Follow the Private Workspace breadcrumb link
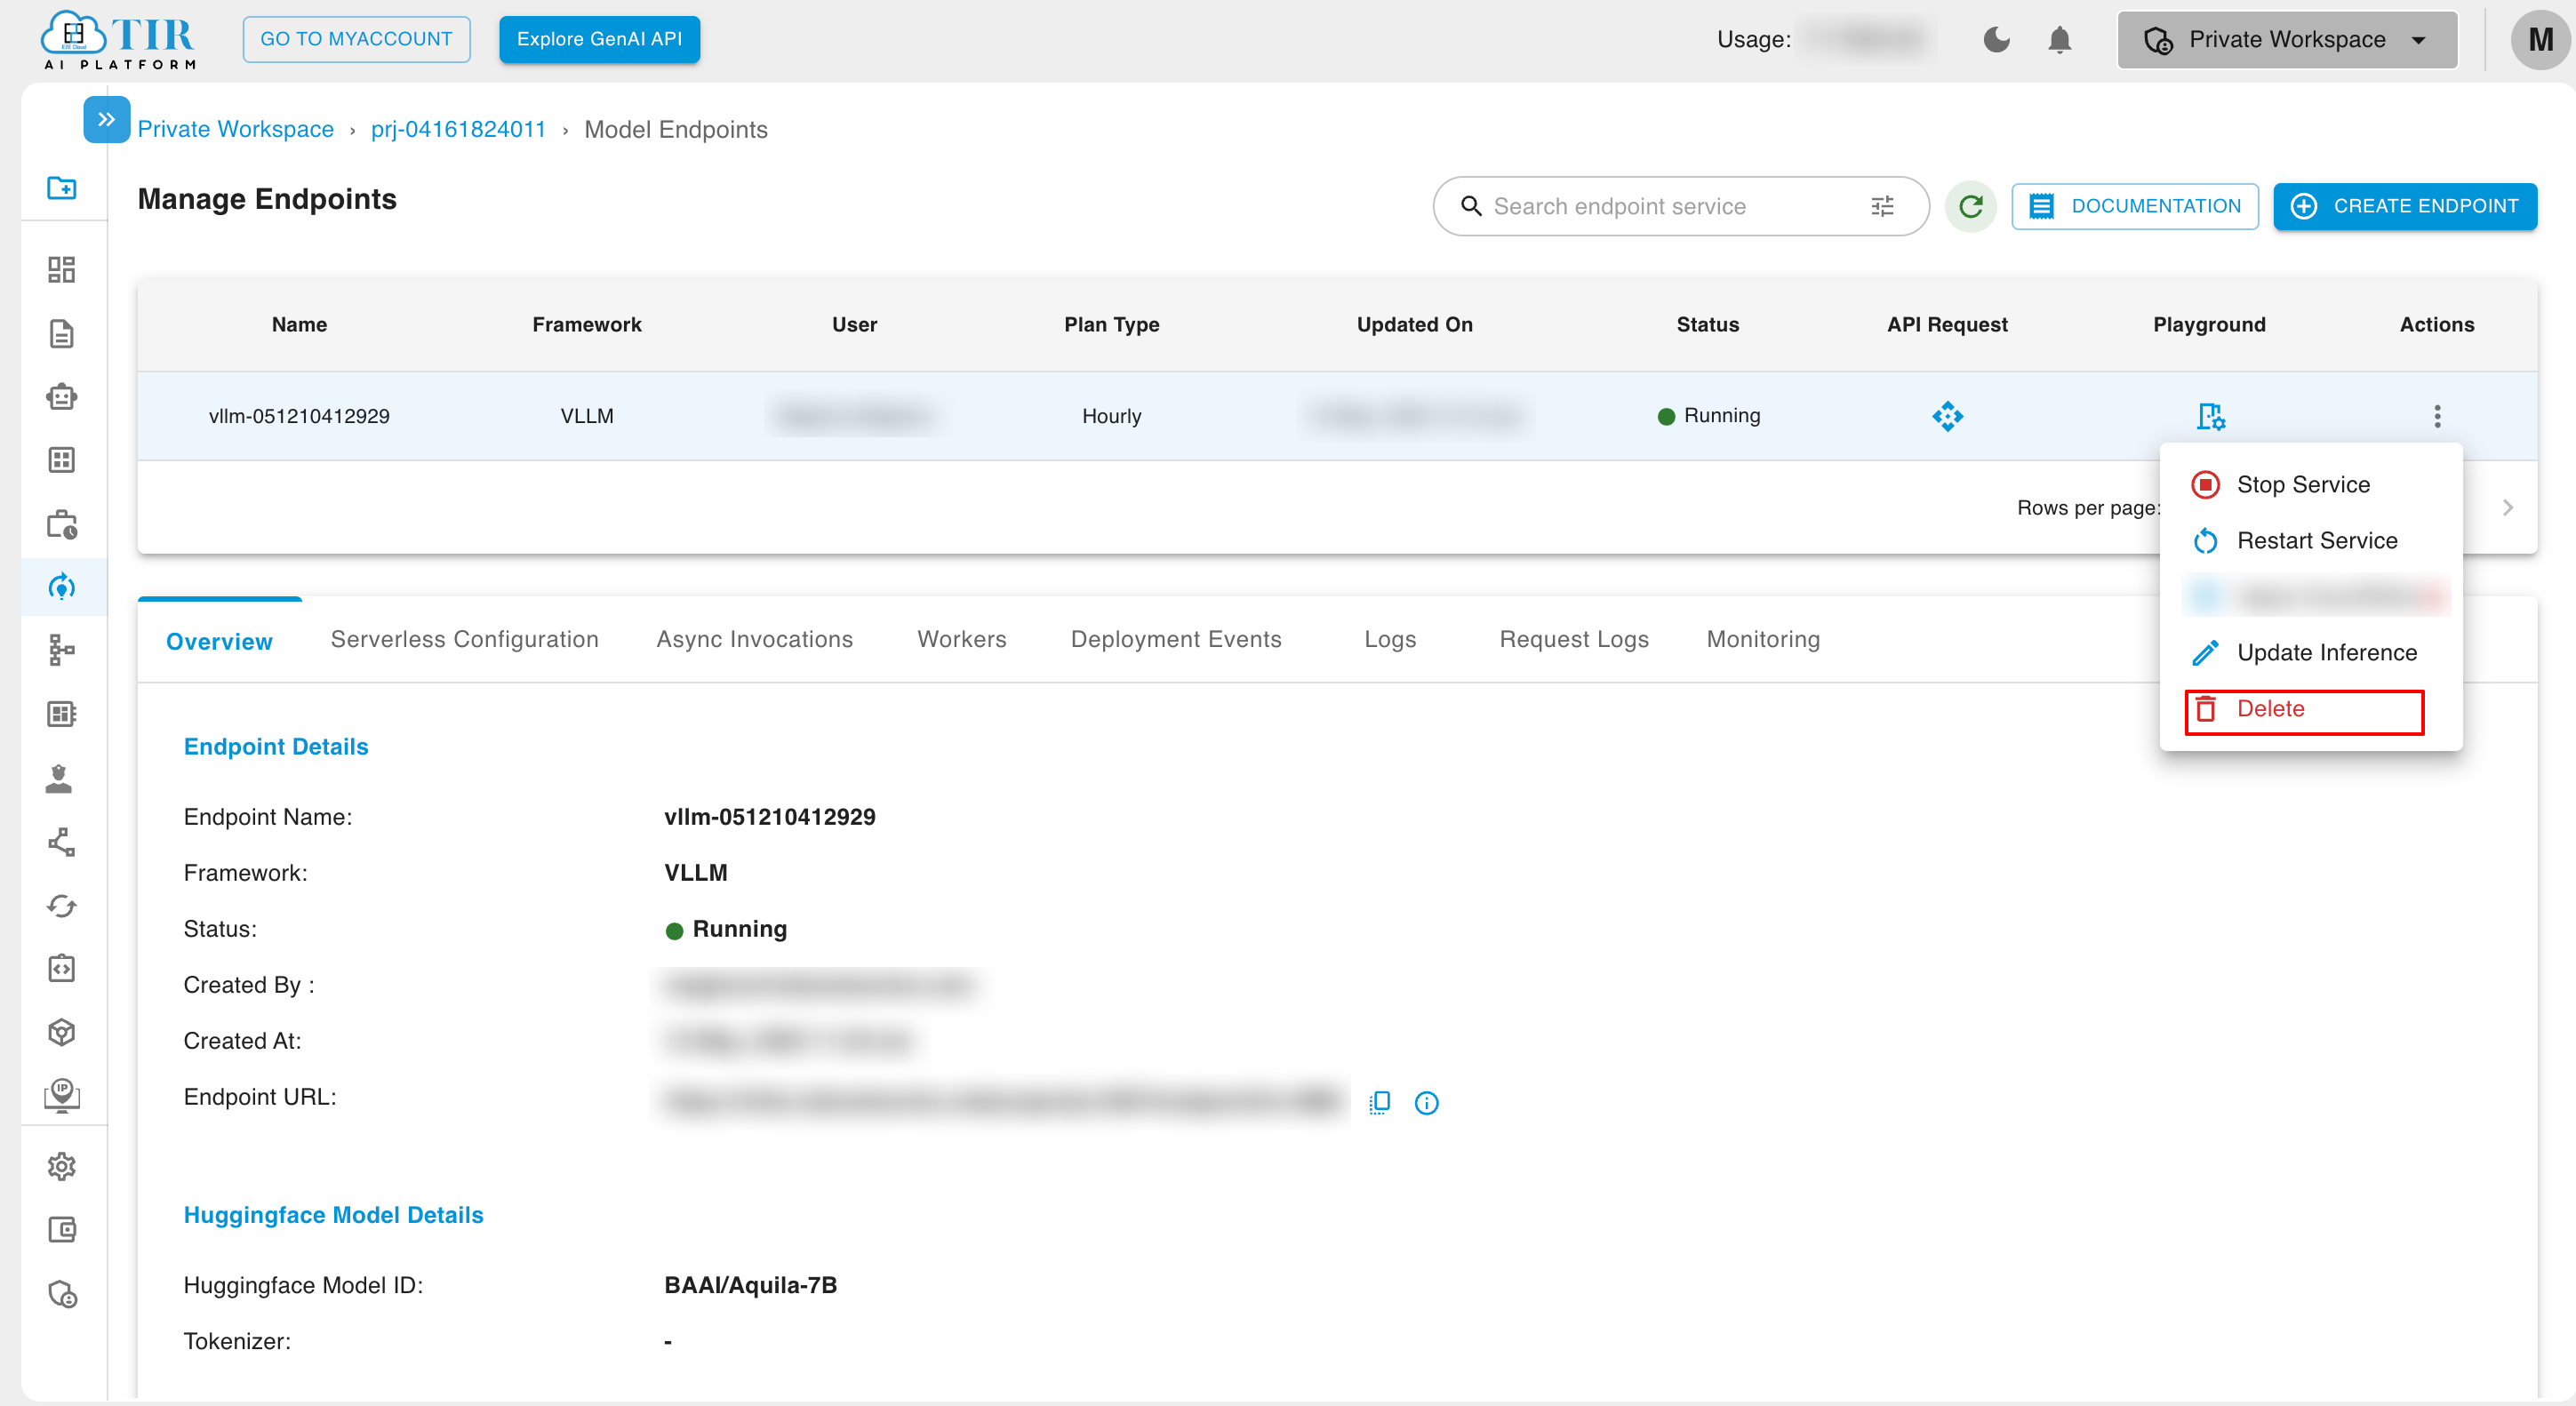 click(x=236, y=129)
